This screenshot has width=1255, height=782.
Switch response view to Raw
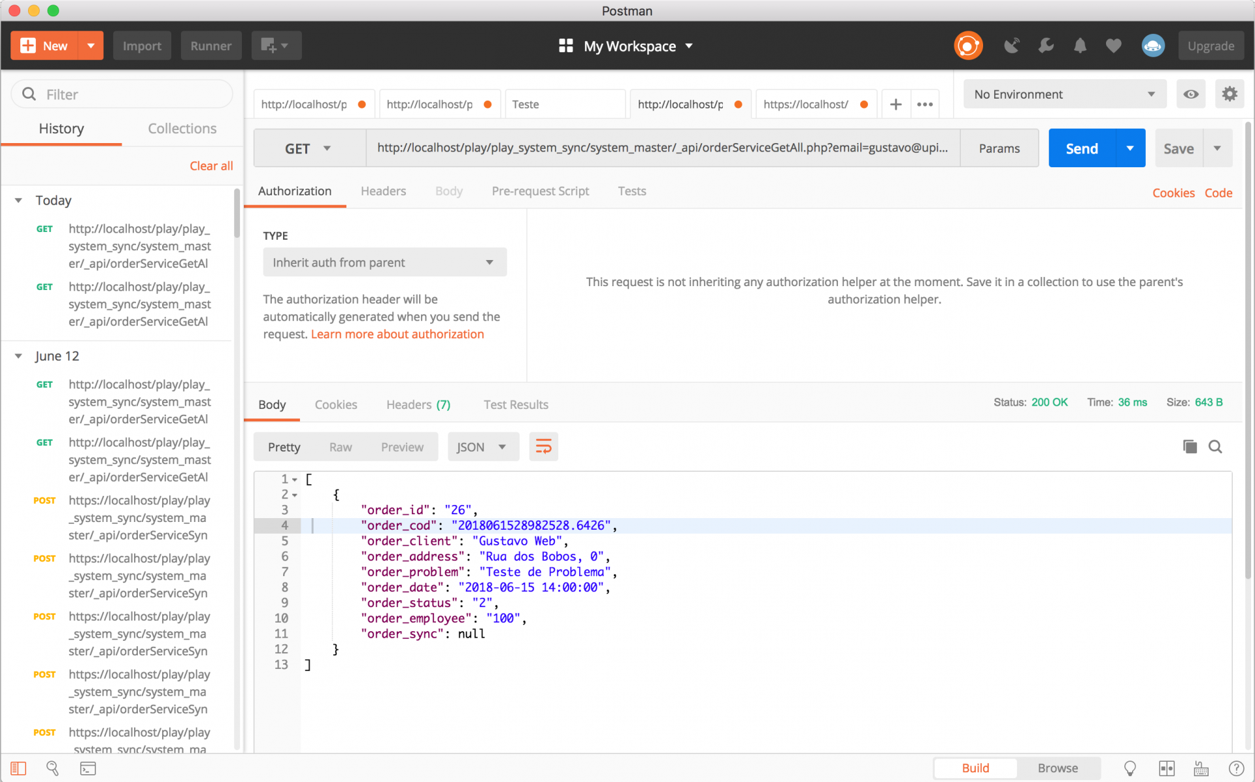[341, 447]
